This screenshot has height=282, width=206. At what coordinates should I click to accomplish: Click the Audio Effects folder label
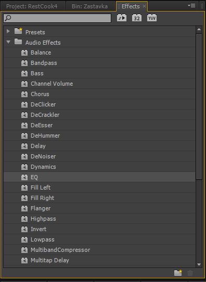coord(43,43)
